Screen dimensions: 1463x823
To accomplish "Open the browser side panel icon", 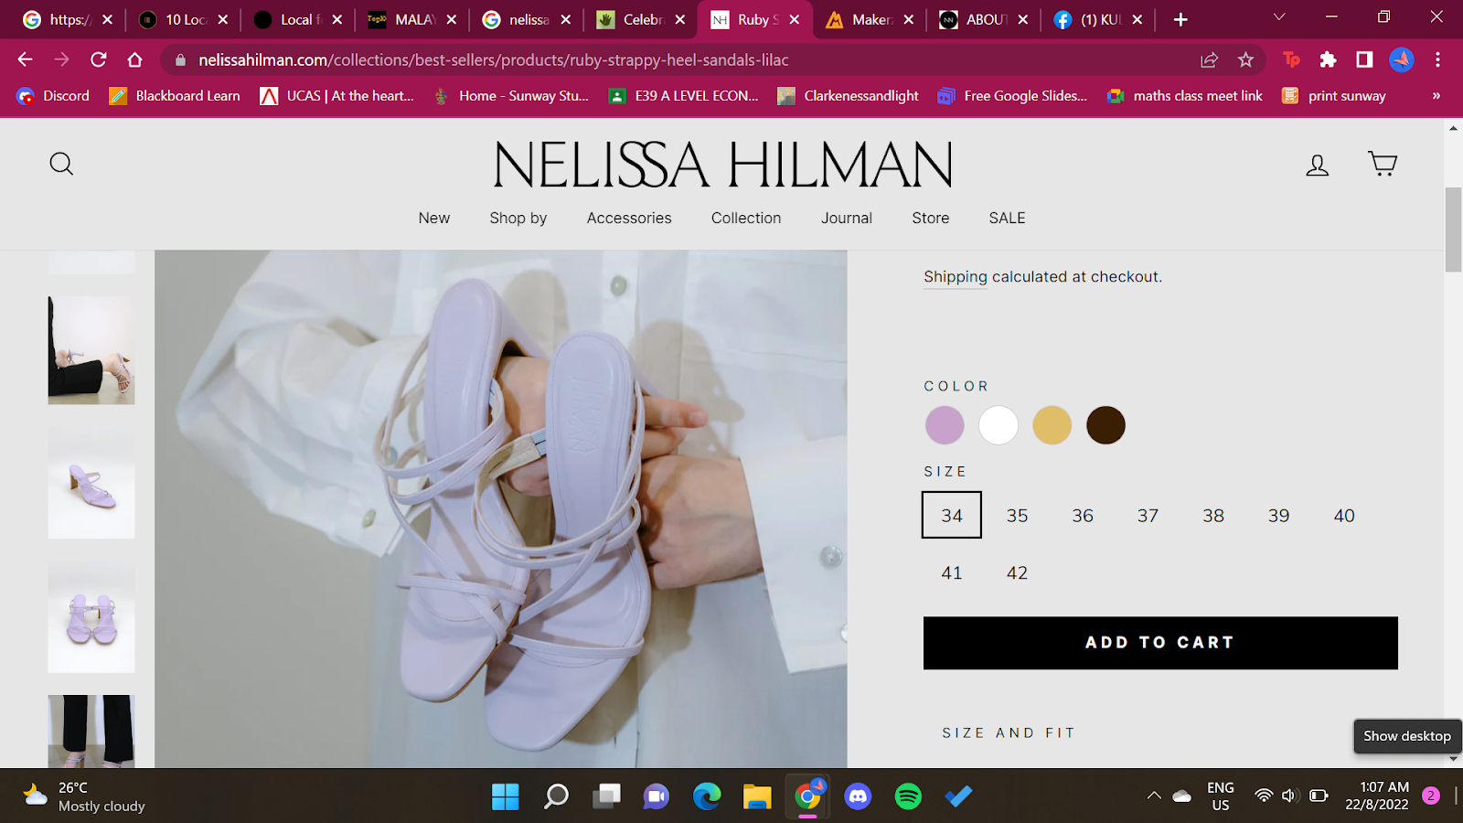I will (1364, 59).
